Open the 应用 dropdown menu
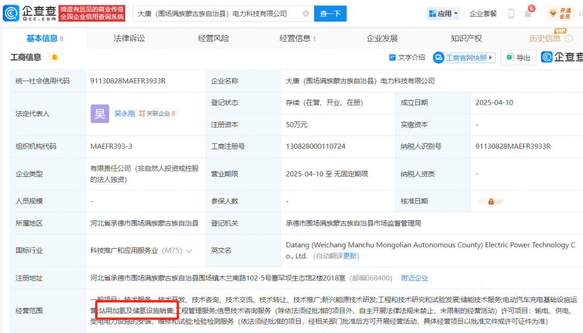Viewport: 583px width, 333px height. 443,13
